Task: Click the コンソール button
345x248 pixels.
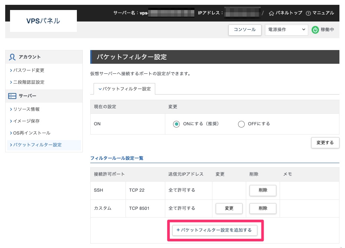Action: 244,30
